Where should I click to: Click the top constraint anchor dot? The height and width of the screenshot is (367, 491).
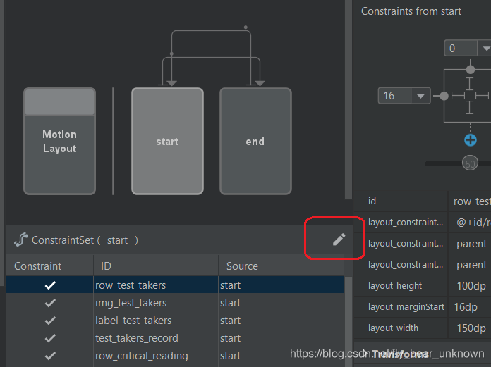point(470,70)
